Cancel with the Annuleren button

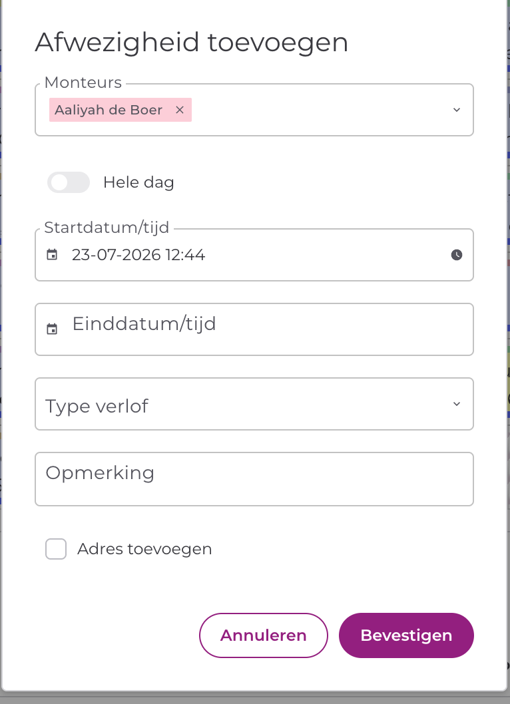pos(263,635)
